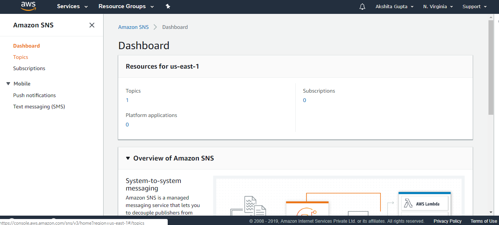Select Topics in the sidebar
This screenshot has height=225, width=499.
(20, 57)
